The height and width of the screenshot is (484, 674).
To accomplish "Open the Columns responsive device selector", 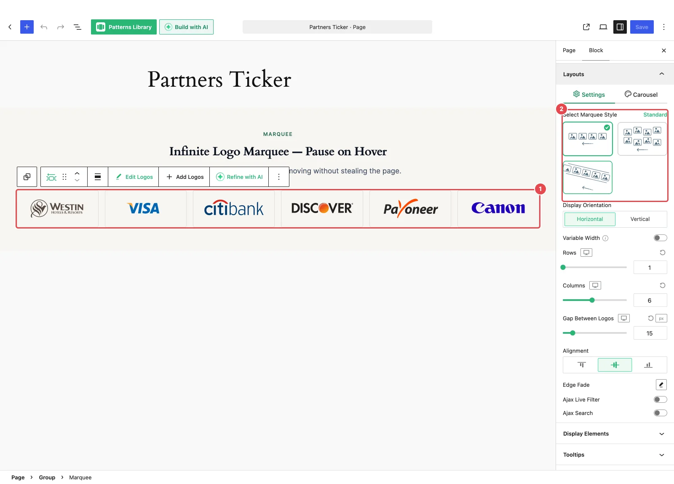I will [x=595, y=285].
